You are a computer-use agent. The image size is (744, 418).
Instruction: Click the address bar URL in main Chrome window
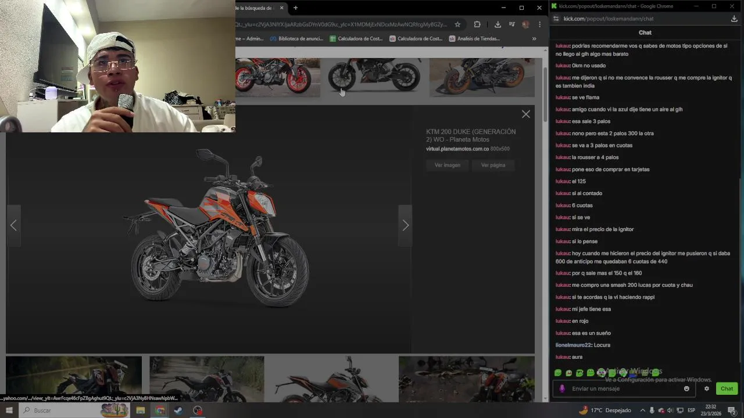[x=342, y=24]
